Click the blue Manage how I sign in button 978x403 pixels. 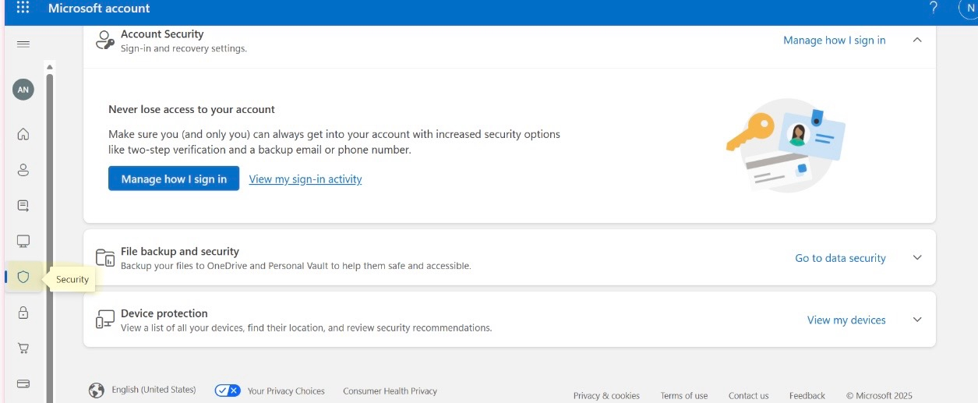[174, 179]
